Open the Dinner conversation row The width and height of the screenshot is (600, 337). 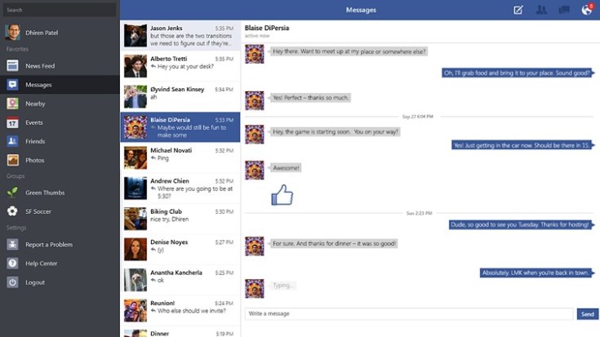(x=180, y=332)
